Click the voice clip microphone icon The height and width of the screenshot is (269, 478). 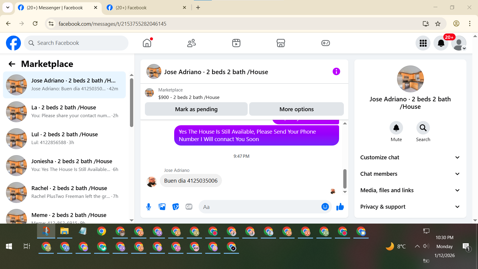[149, 207]
